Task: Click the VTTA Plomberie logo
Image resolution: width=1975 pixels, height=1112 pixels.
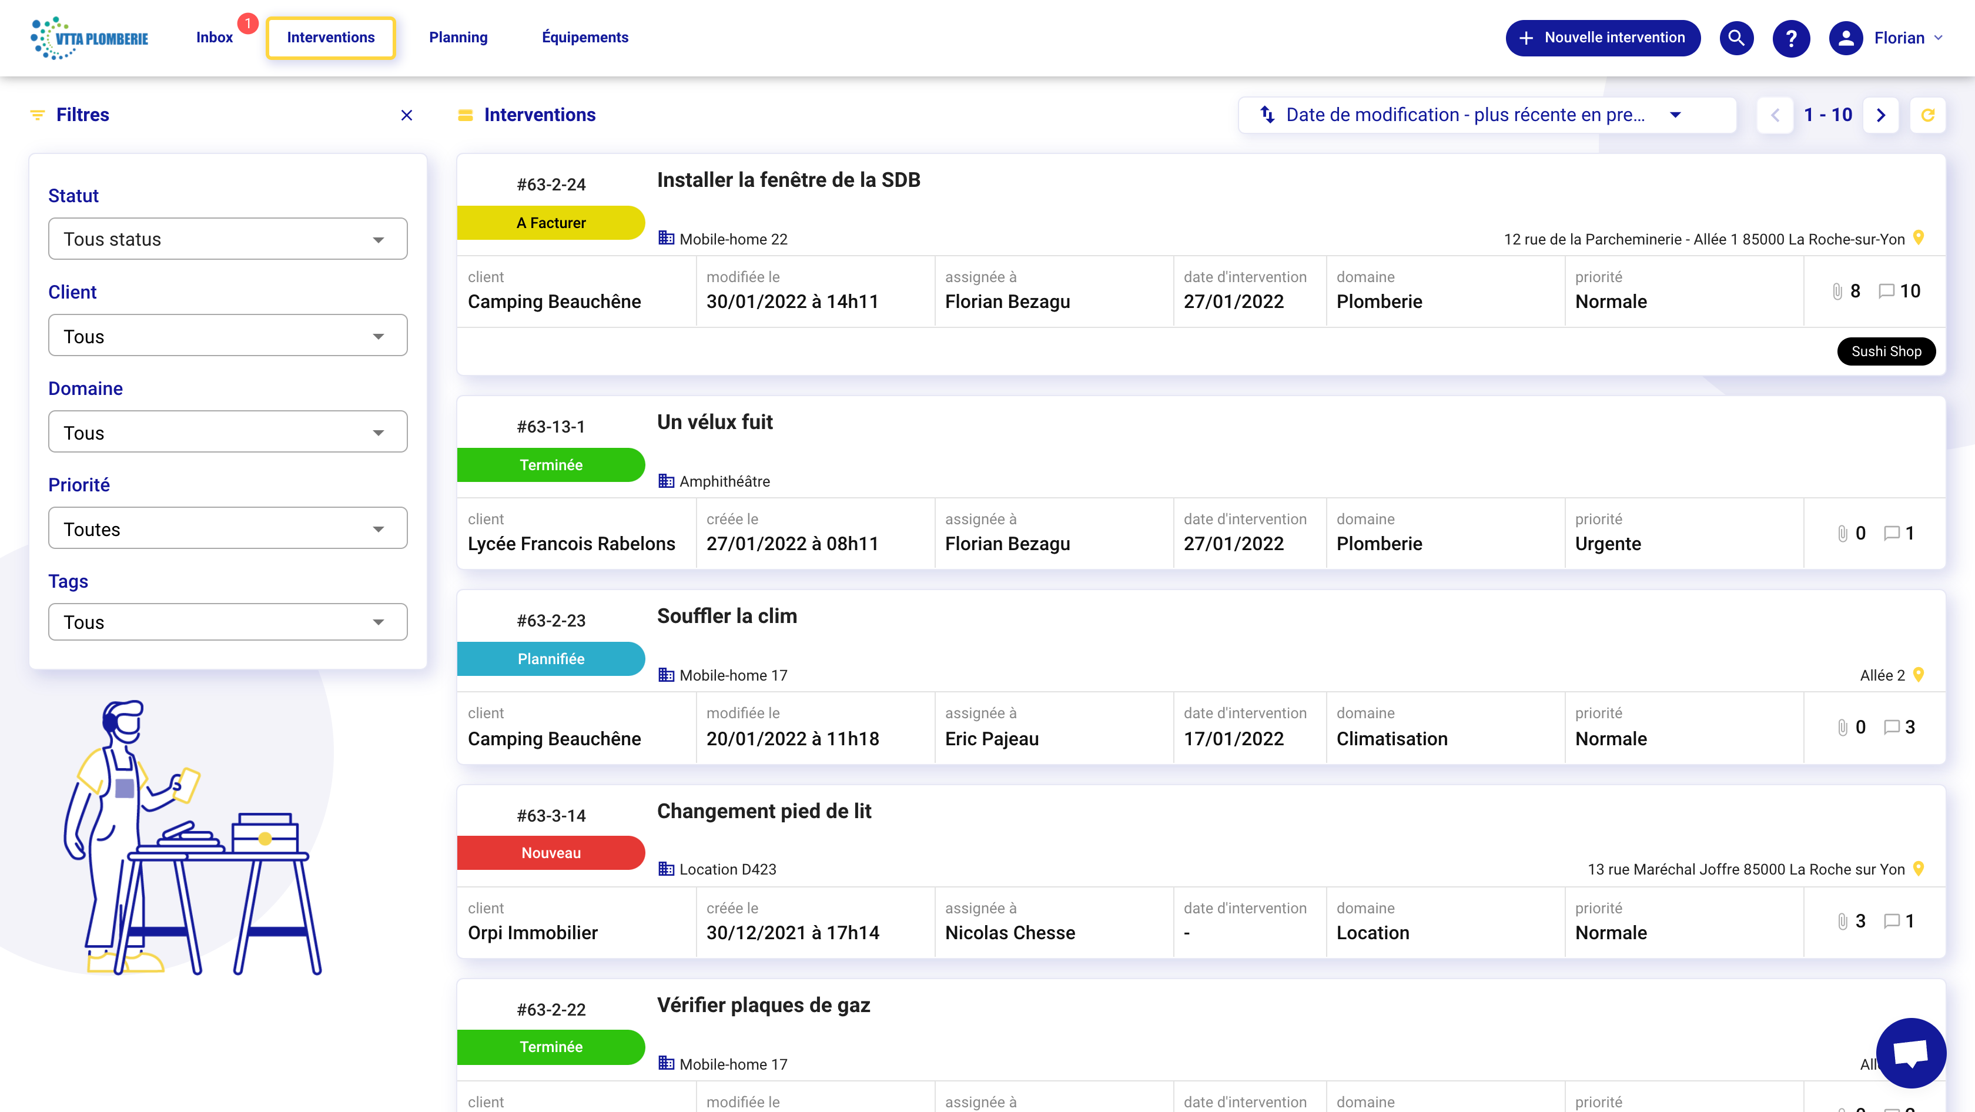Action: tap(89, 38)
